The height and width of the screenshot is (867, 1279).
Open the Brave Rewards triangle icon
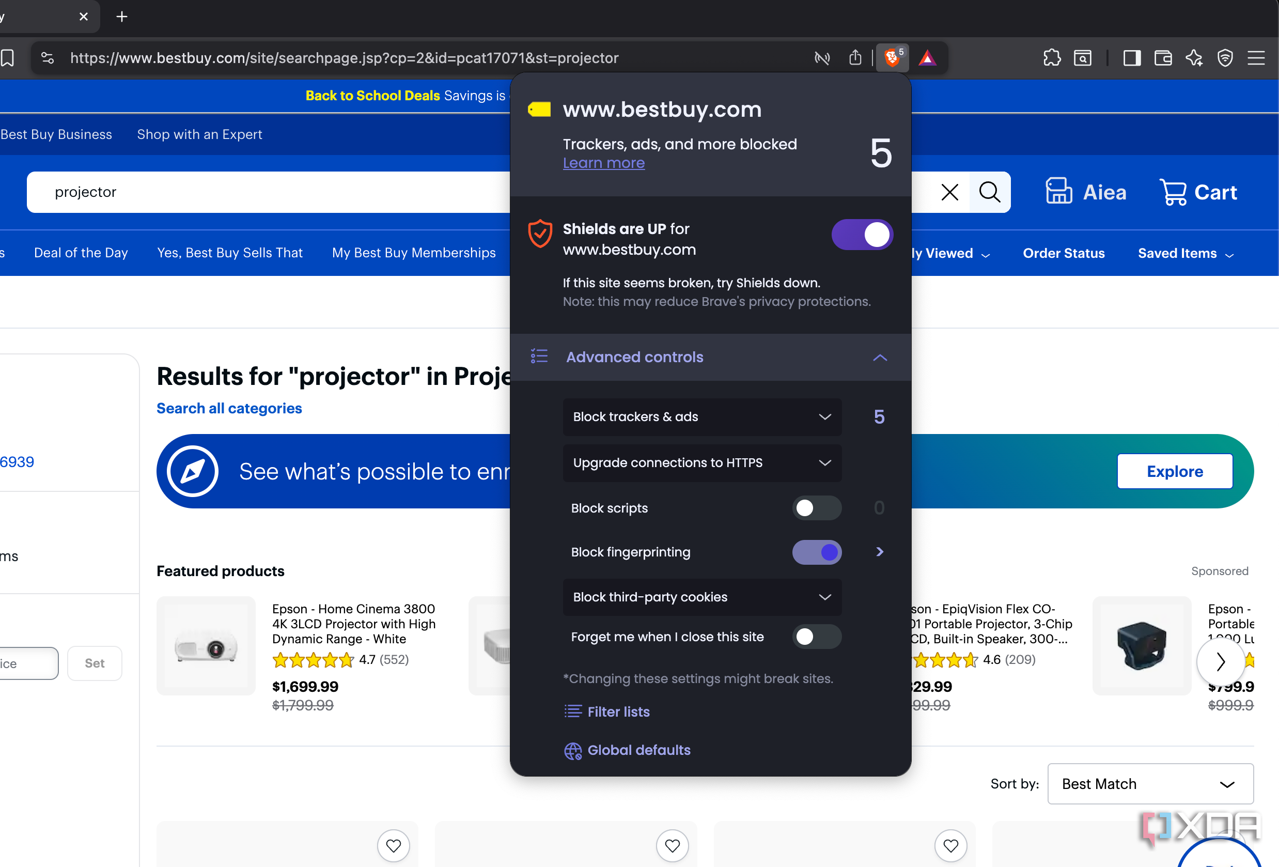(x=927, y=58)
